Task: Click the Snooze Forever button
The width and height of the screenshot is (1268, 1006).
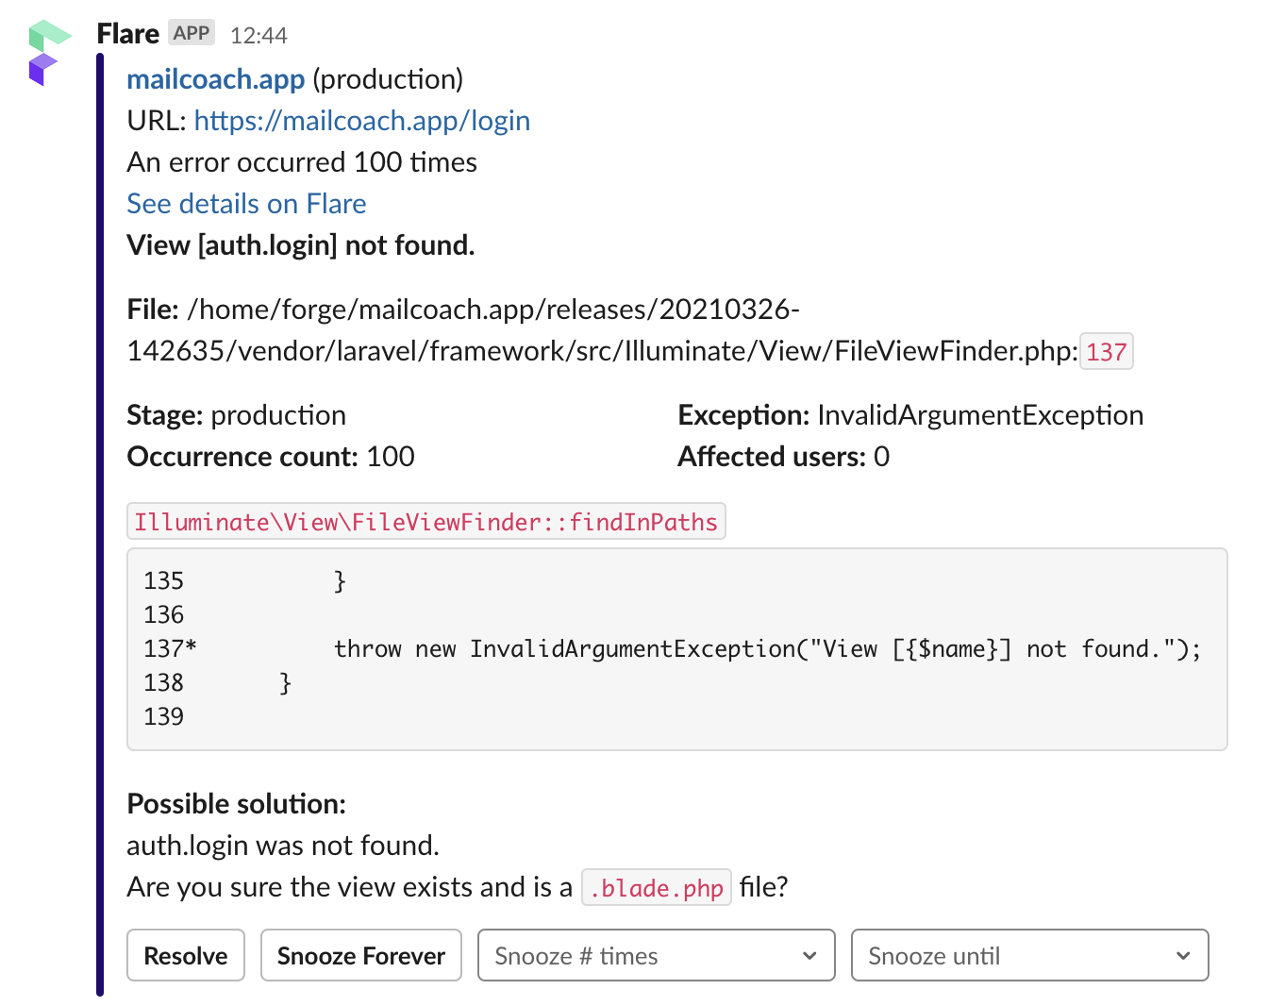Action: coord(361,955)
